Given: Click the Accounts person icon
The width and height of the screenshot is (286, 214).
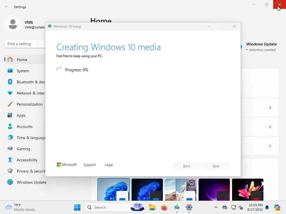Looking at the screenshot, I should coord(10,126).
